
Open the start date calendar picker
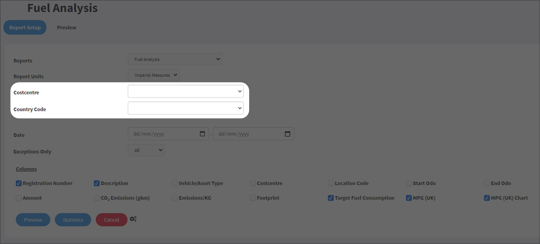coord(202,134)
